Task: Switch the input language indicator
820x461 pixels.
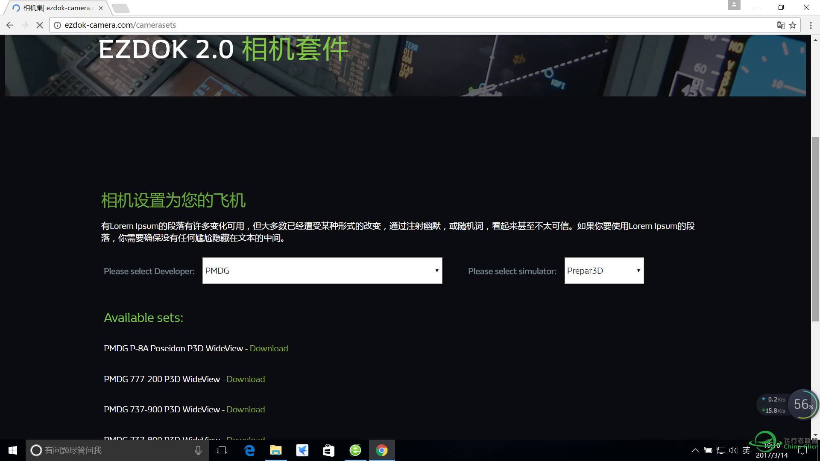Action: [x=746, y=450]
